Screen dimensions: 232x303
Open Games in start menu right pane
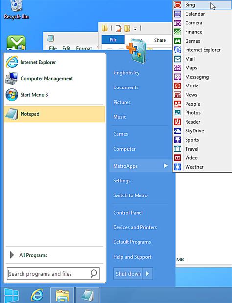[120, 134]
